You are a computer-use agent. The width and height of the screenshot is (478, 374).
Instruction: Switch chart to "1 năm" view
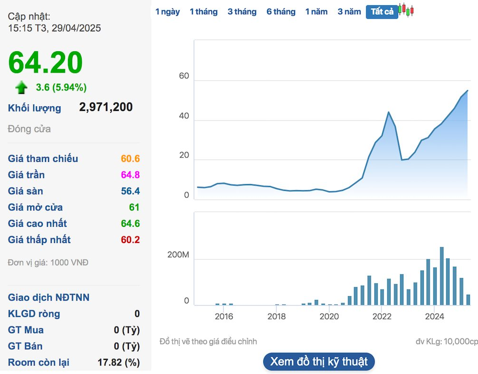tap(316, 12)
